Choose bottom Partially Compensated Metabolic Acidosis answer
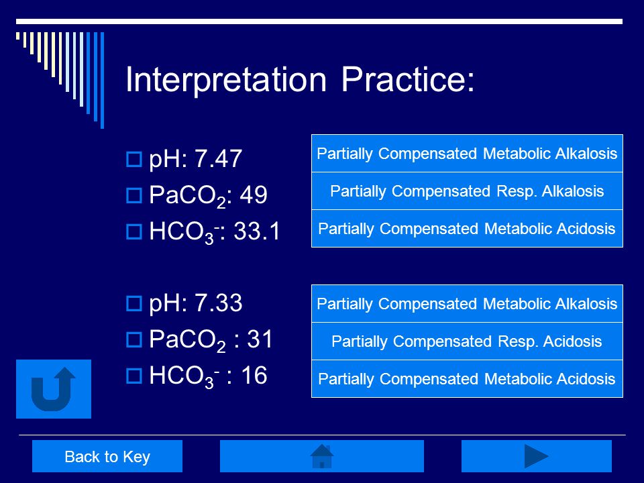The image size is (644, 483). (x=467, y=378)
